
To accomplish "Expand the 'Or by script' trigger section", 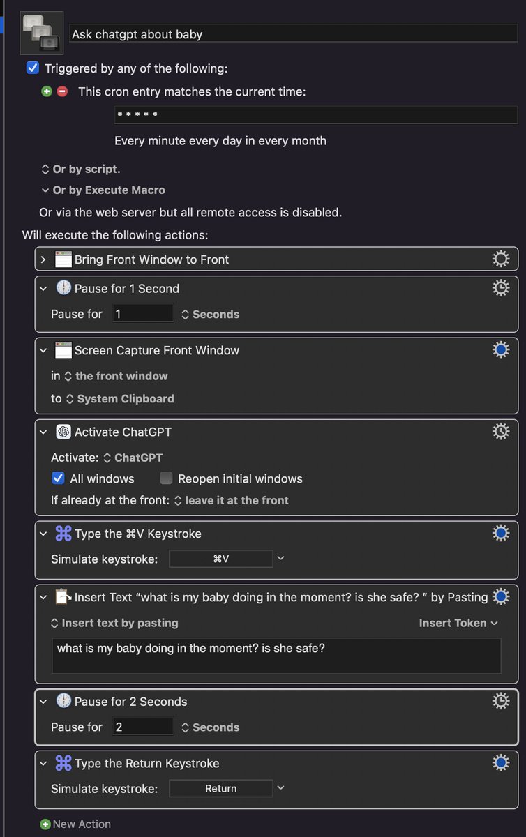I will [x=80, y=169].
